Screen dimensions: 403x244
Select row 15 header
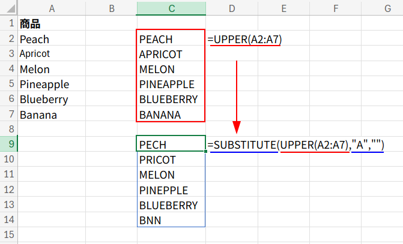[9, 235]
